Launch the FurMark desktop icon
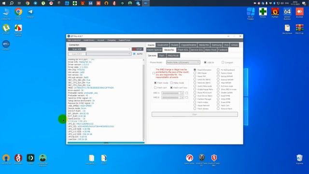 click(275, 13)
